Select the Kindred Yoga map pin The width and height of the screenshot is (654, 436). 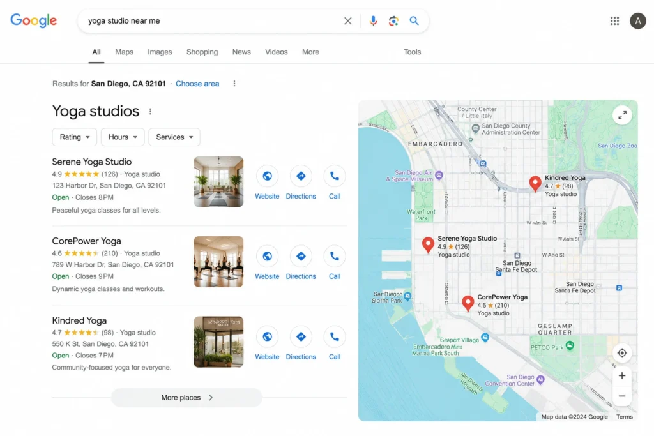(535, 183)
